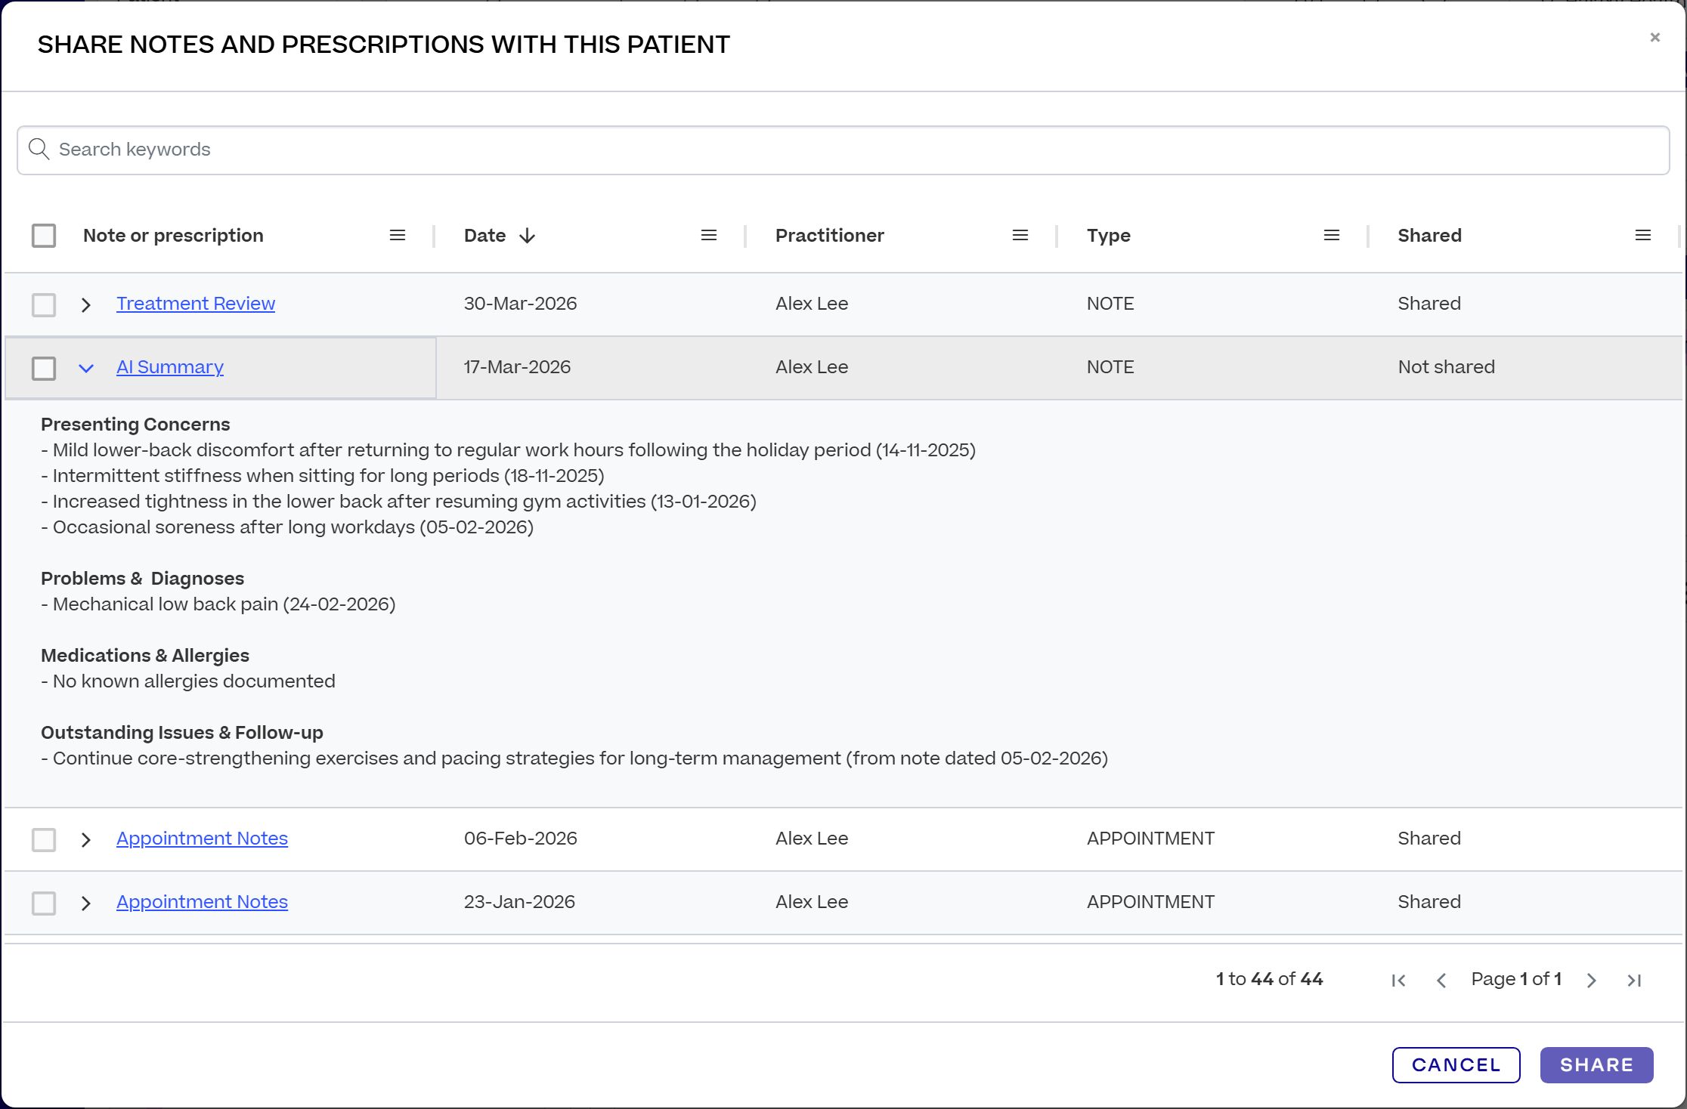
Task: Click the '17-Mar-2026' date cell
Action: coord(517,367)
